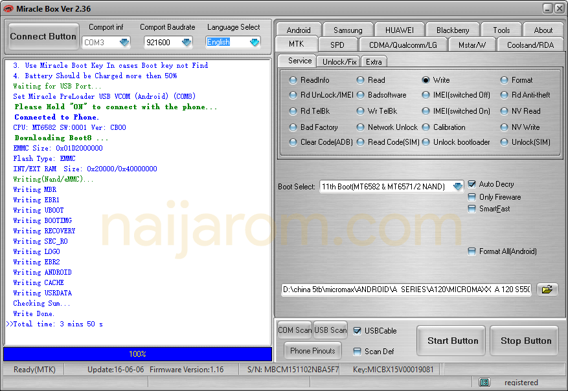Open the Tools tab
The width and height of the screenshot is (568, 391).
[x=501, y=30]
